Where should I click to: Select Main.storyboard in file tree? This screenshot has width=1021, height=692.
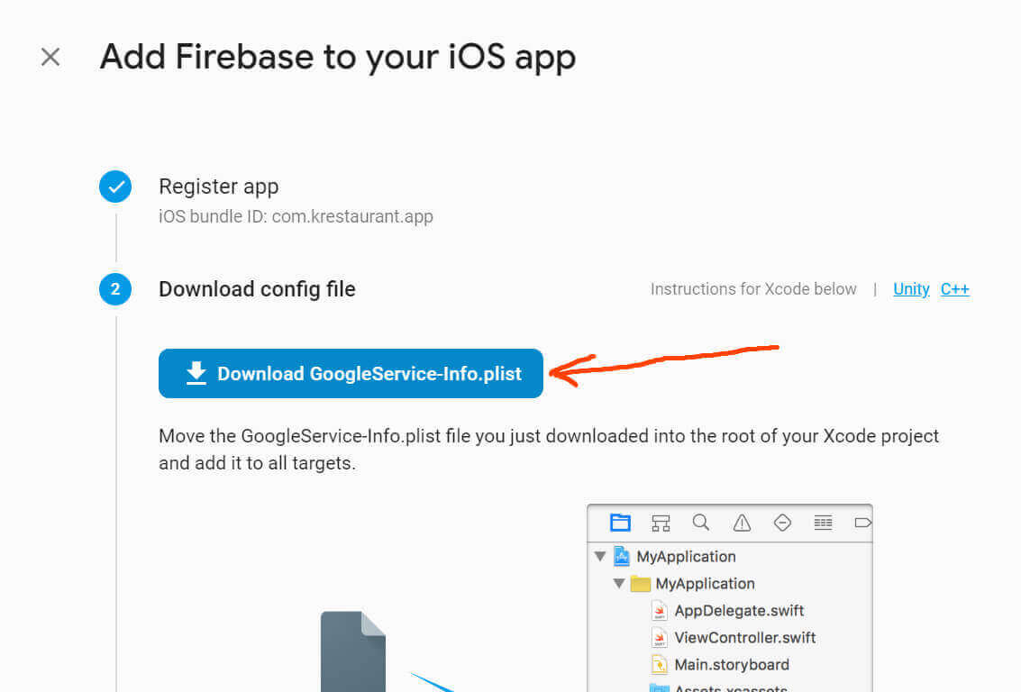point(732,665)
